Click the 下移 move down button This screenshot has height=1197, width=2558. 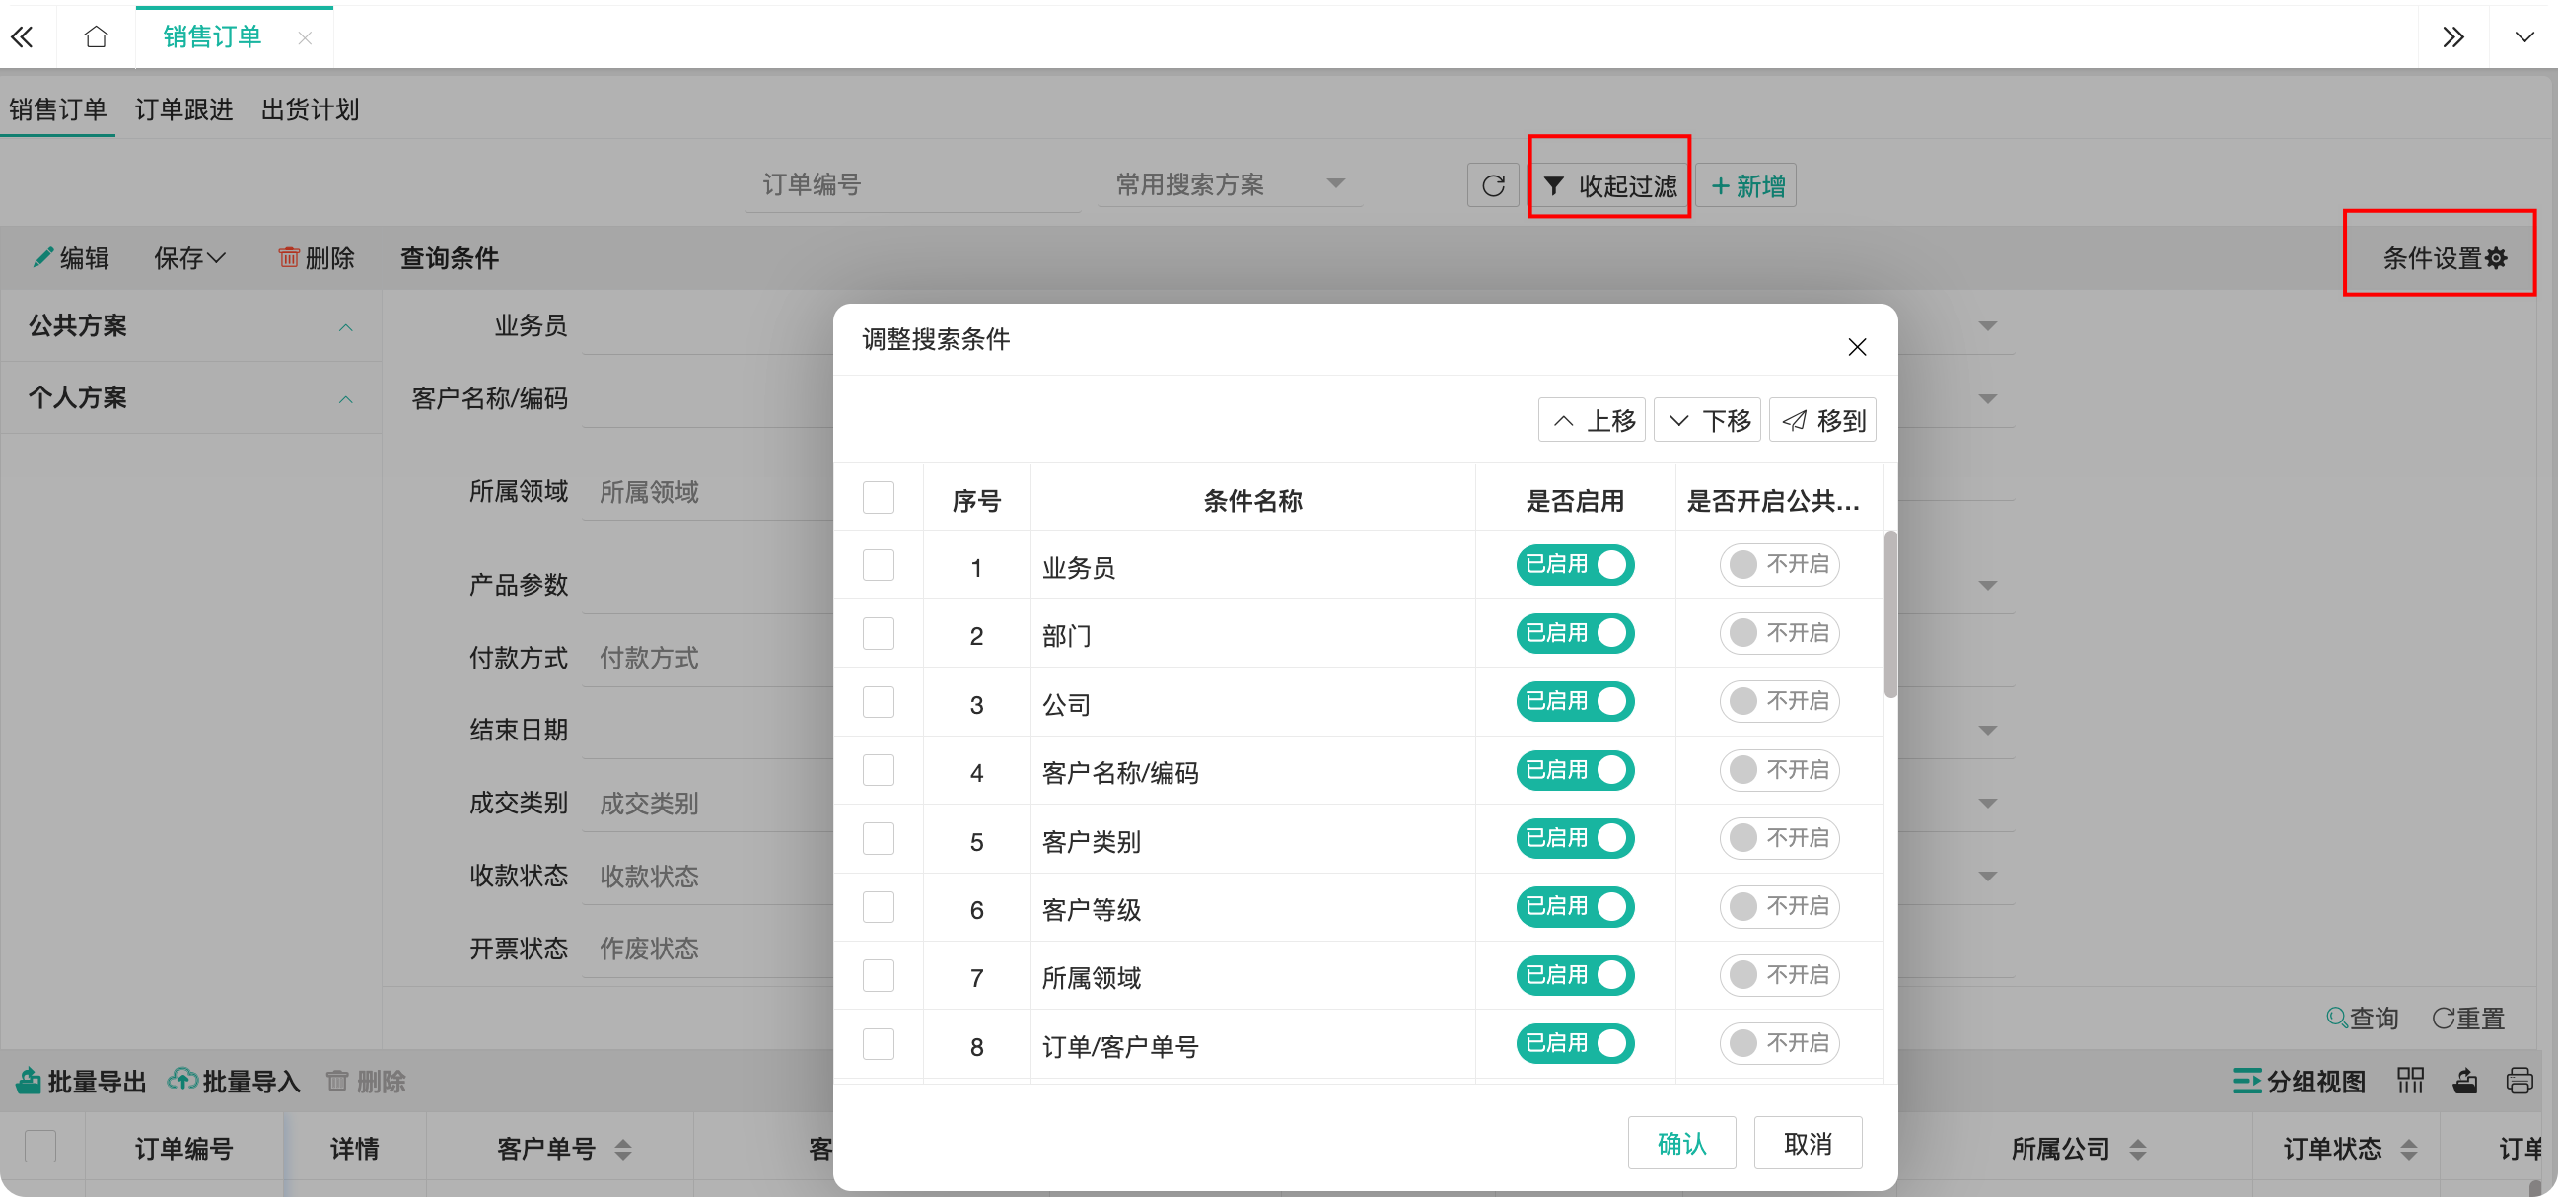click(x=1707, y=421)
